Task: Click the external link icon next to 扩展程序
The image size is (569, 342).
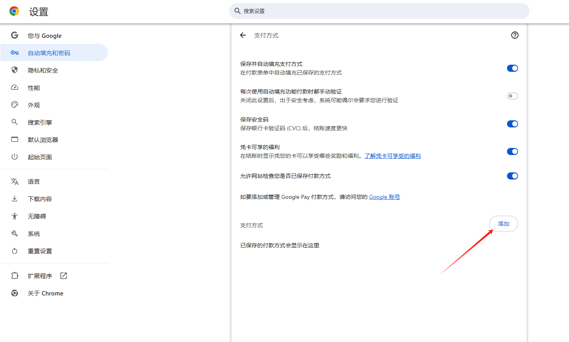Action: point(64,276)
